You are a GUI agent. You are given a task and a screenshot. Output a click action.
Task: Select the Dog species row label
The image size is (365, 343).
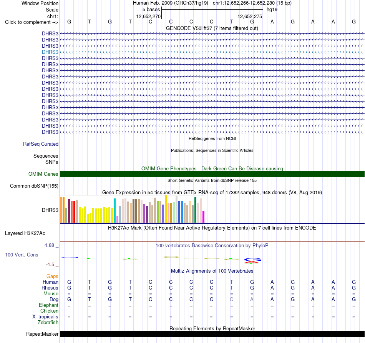click(x=54, y=300)
